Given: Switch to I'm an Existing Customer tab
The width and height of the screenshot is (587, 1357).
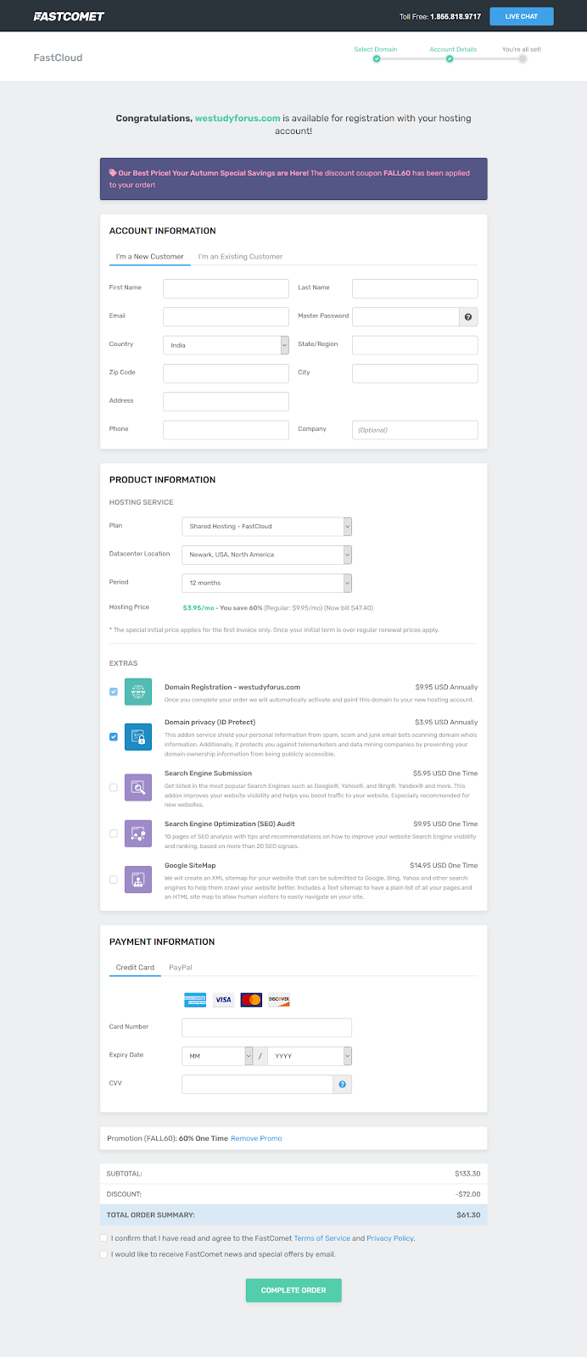Looking at the screenshot, I should click(x=240, y=256).
